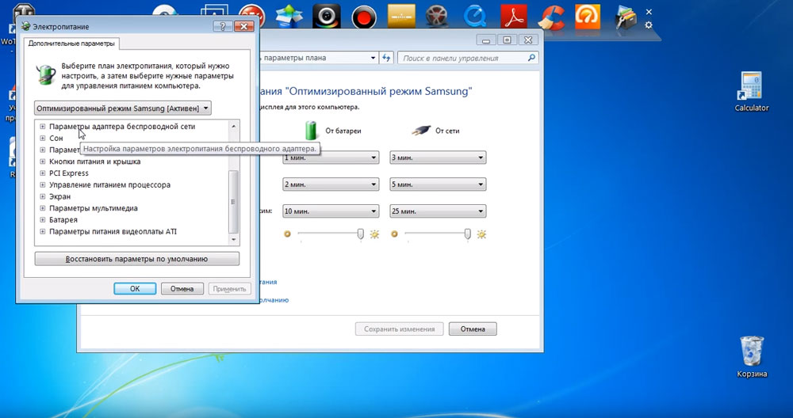This screenshot has height=418, width=793.
Task: Expand the Сон tree item
Action: point(43,139)
